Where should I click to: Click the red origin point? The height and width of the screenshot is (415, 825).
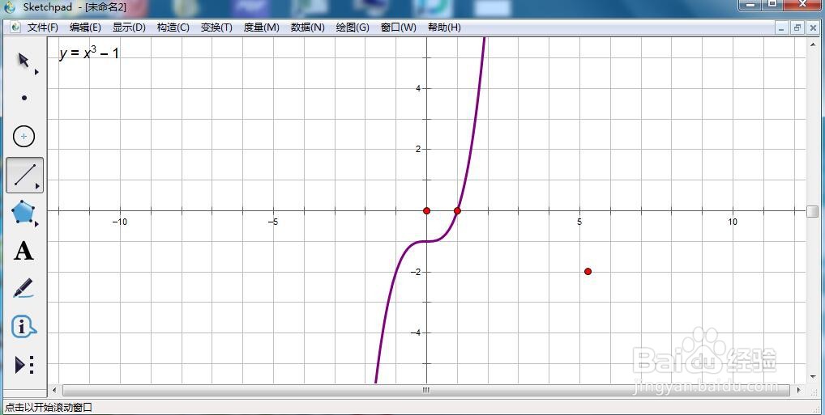427,210
